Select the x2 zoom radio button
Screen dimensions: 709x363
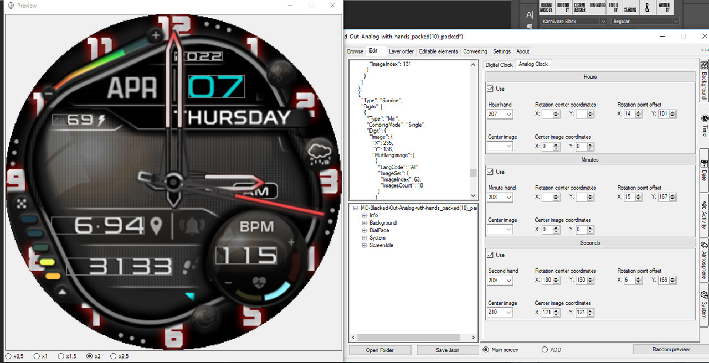pyautogui.click(x=90, y=356)
